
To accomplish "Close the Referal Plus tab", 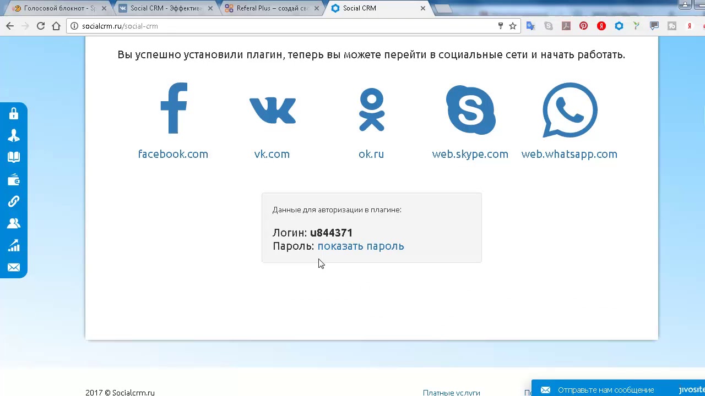I will pyautogui.click(x=316, y=8).
